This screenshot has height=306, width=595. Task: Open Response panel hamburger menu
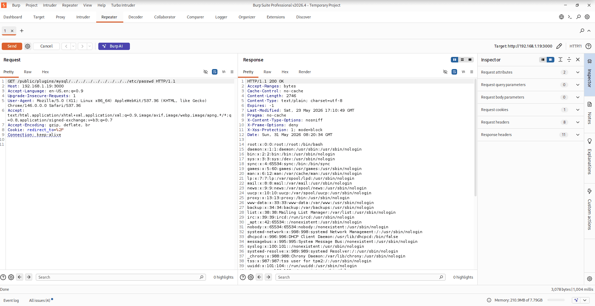(472, 72)
